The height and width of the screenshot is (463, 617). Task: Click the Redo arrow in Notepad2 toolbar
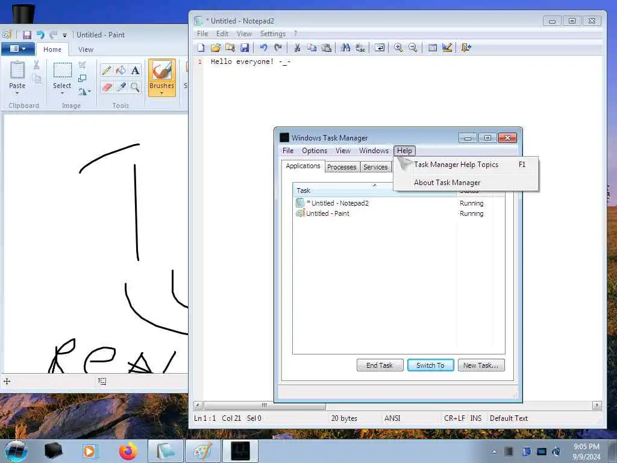tap(278, 48)
